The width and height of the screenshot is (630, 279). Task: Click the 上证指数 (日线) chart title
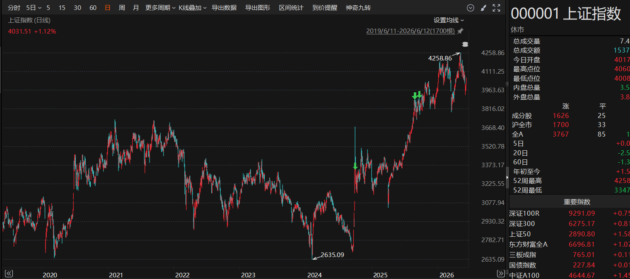pos(29,20)
